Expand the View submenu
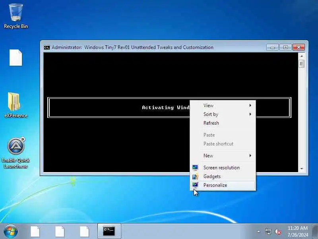 point(223,106)
